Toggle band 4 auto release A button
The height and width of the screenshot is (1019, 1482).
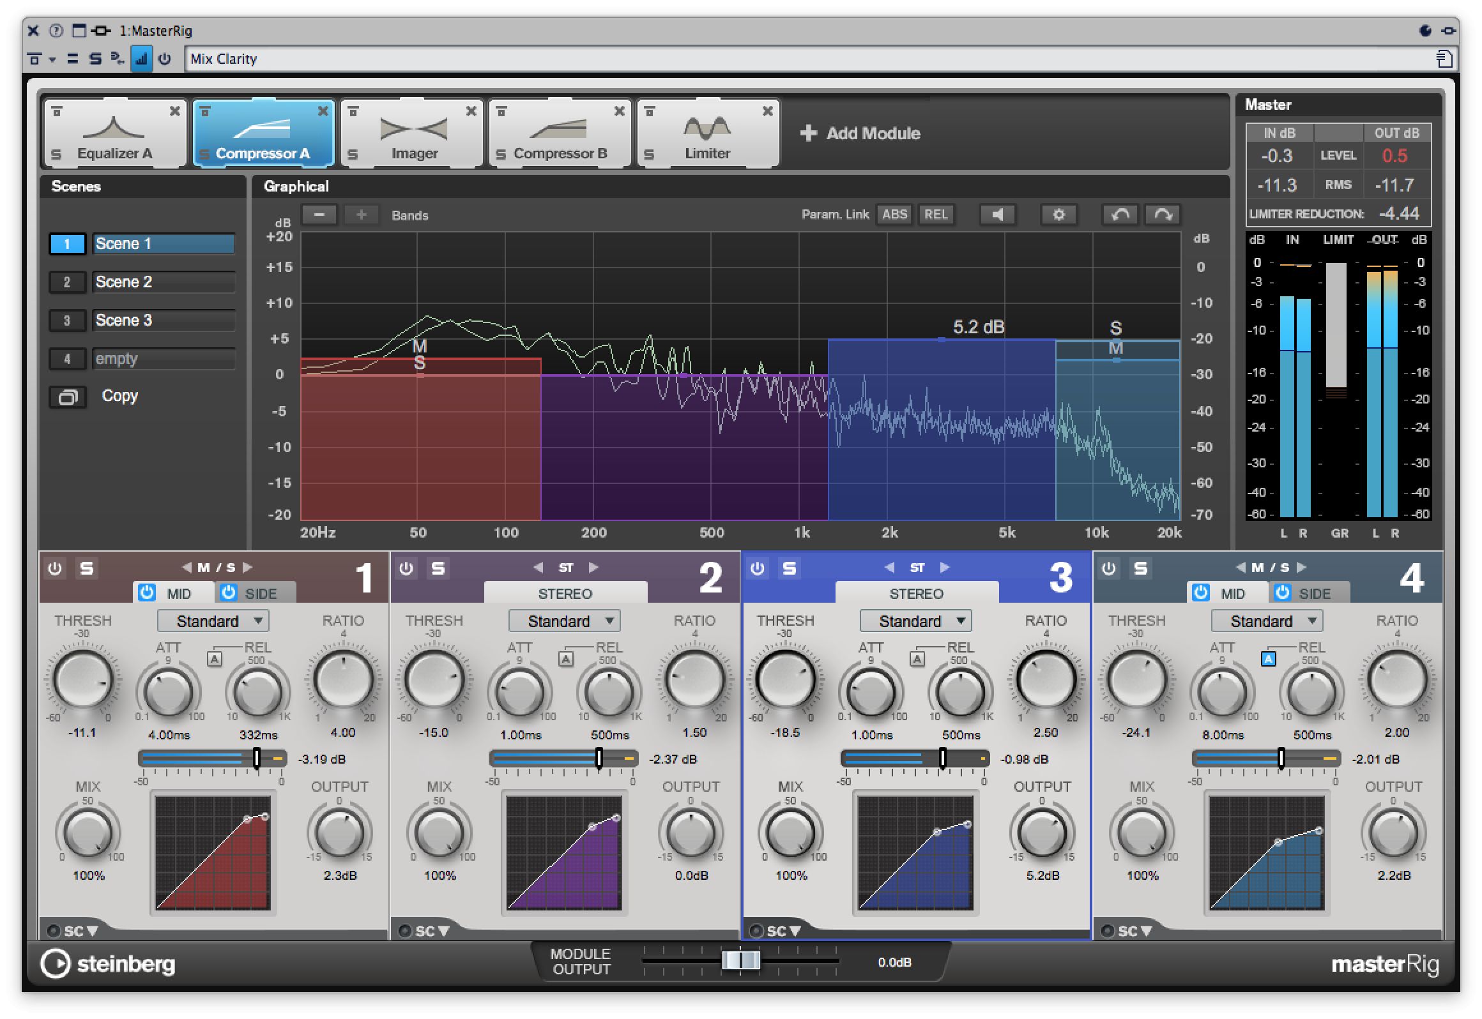click(1269, 659)
